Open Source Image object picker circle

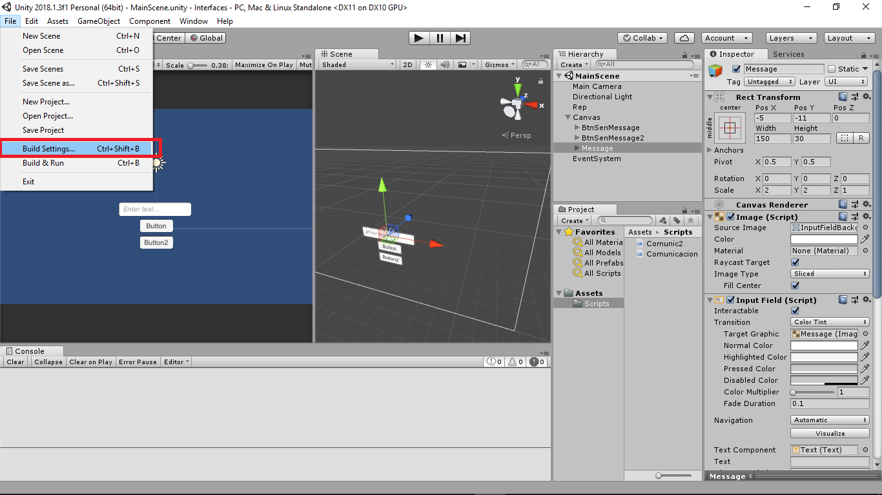[x=865, y=228]
